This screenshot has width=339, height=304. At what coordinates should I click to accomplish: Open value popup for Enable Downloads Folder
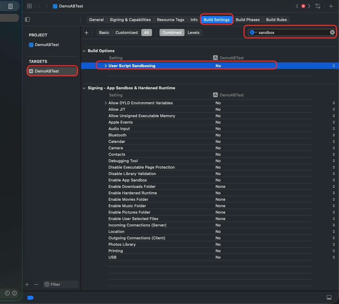334,186
